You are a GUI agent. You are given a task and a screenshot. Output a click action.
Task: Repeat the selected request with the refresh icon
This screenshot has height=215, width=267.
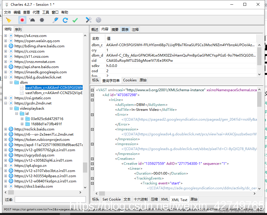[x=65, y=20]
